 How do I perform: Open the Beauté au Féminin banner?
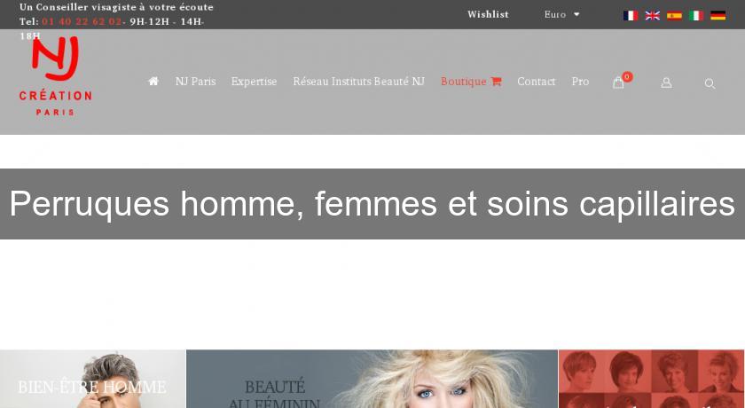point(372,379)
